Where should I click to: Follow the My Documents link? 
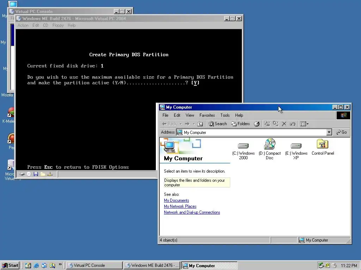(176, 200)
